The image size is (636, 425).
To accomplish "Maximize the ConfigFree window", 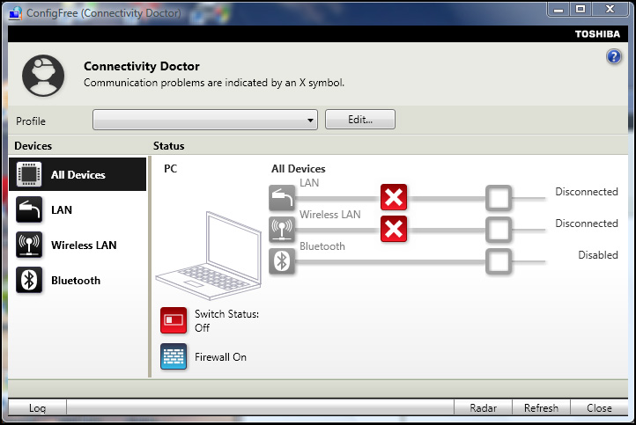I will [x=581, y=9].
